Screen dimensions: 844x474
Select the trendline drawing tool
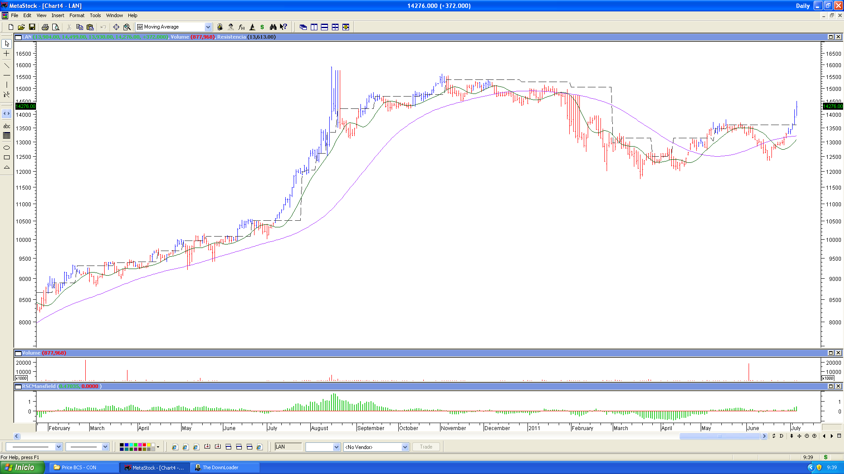click(7, 65)
